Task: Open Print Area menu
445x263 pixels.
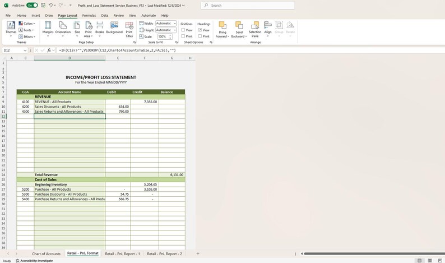Action: tap(88, 29)
